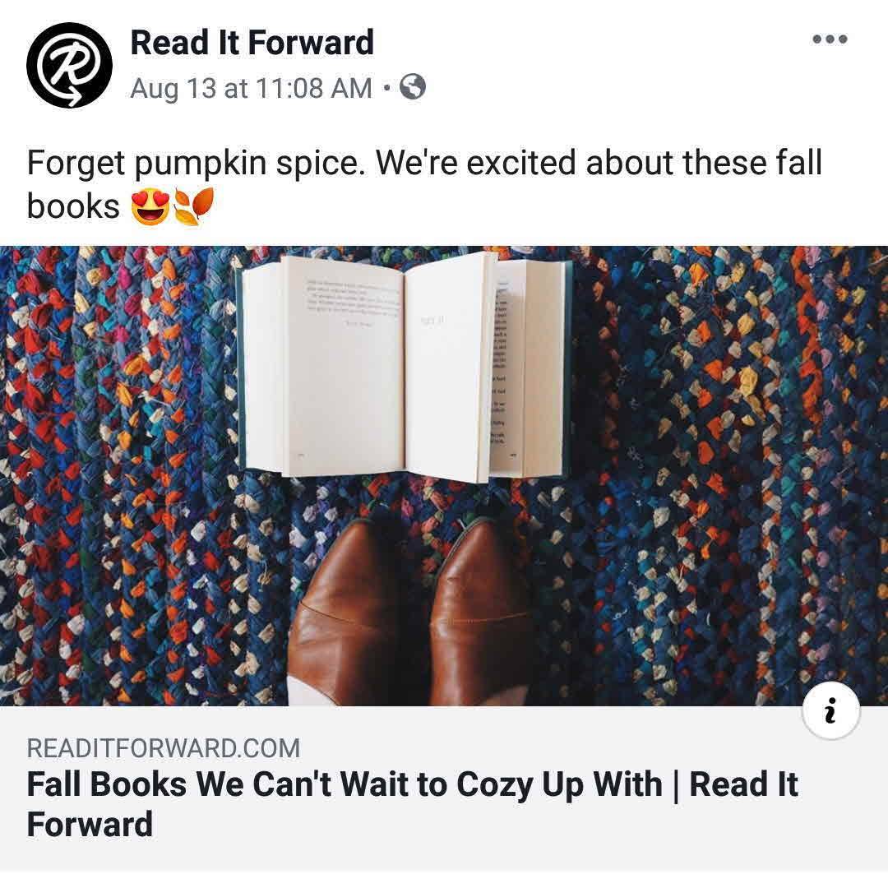This screenshot has height=888, width=888.
Task: Click the open book in the photo
Action: click(x=405, y=367)
